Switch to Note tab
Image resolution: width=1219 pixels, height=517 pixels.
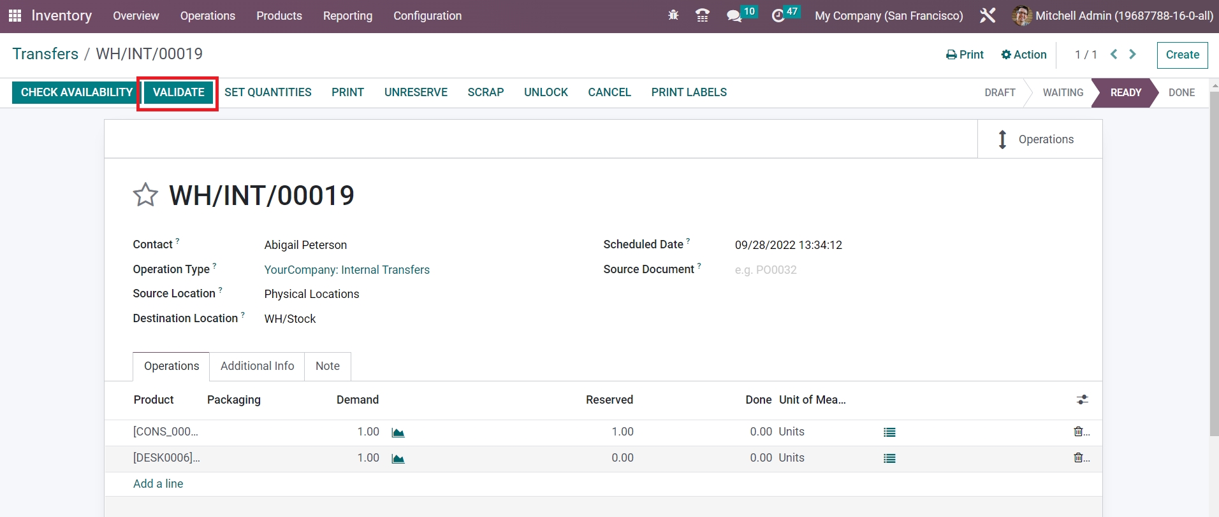click(x=328, y=366)
